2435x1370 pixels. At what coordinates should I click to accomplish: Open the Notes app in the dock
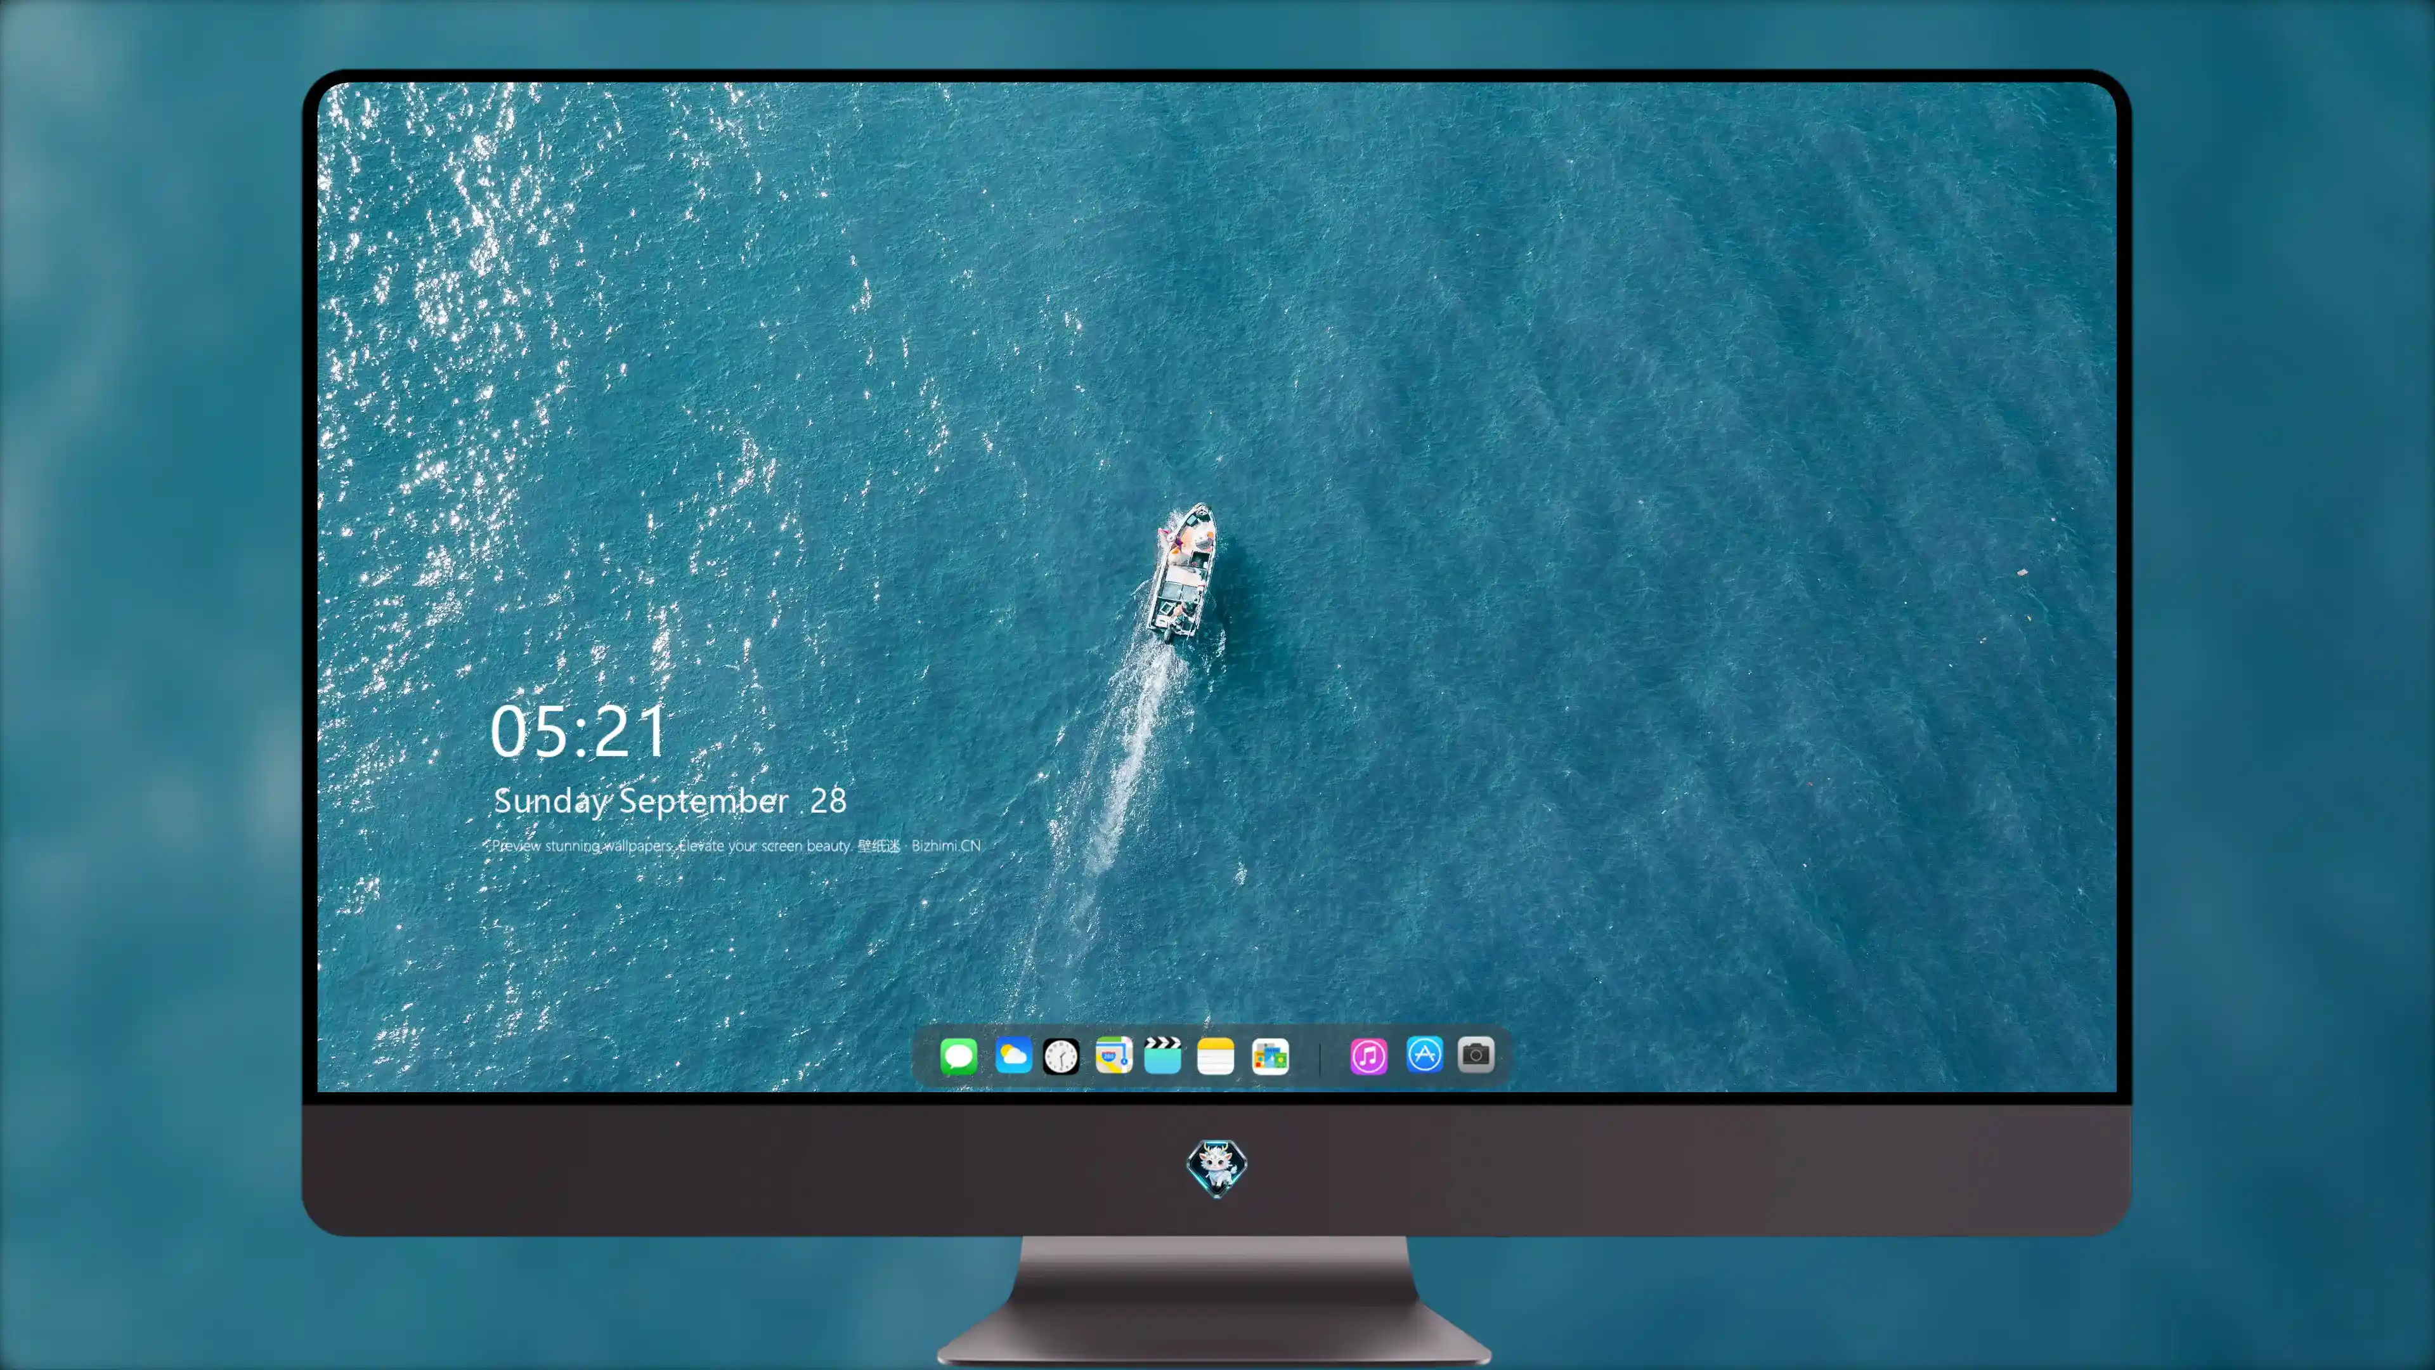tap(1216, 1056)
